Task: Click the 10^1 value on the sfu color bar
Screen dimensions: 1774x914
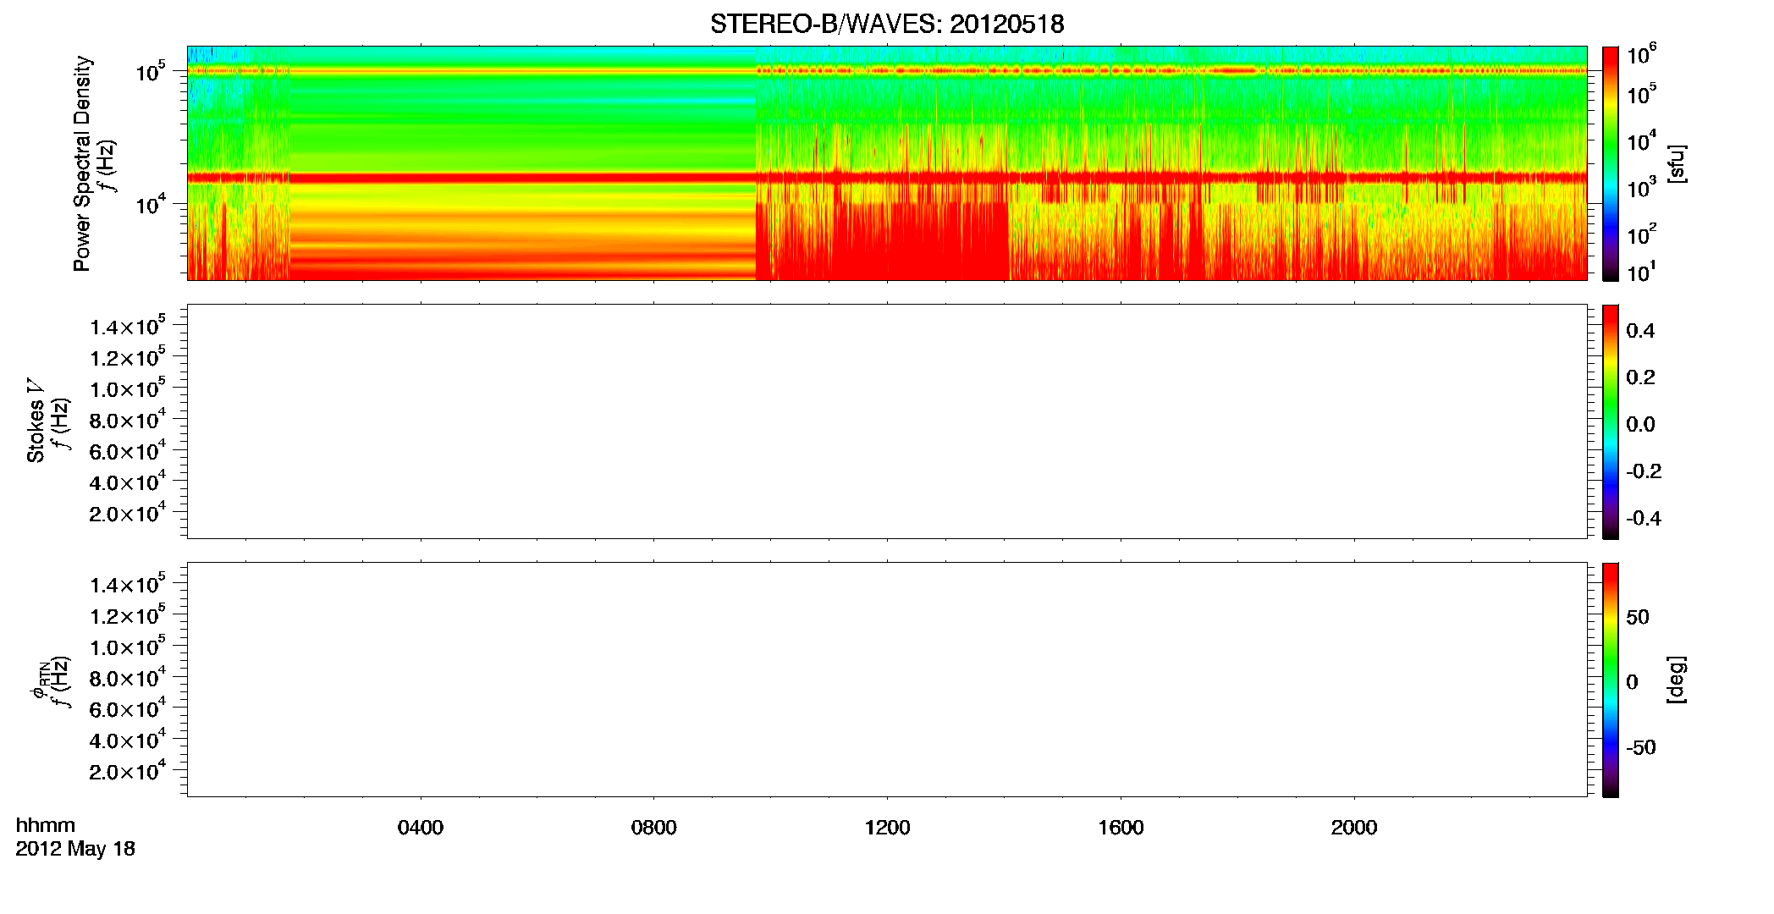Action: 1641,273
